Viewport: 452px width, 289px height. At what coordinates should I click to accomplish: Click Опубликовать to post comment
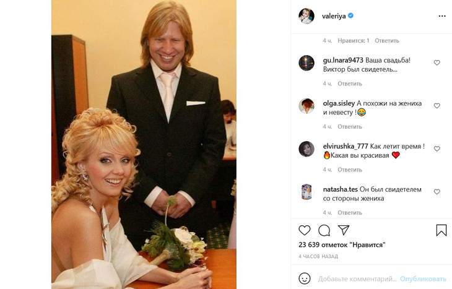423,279
